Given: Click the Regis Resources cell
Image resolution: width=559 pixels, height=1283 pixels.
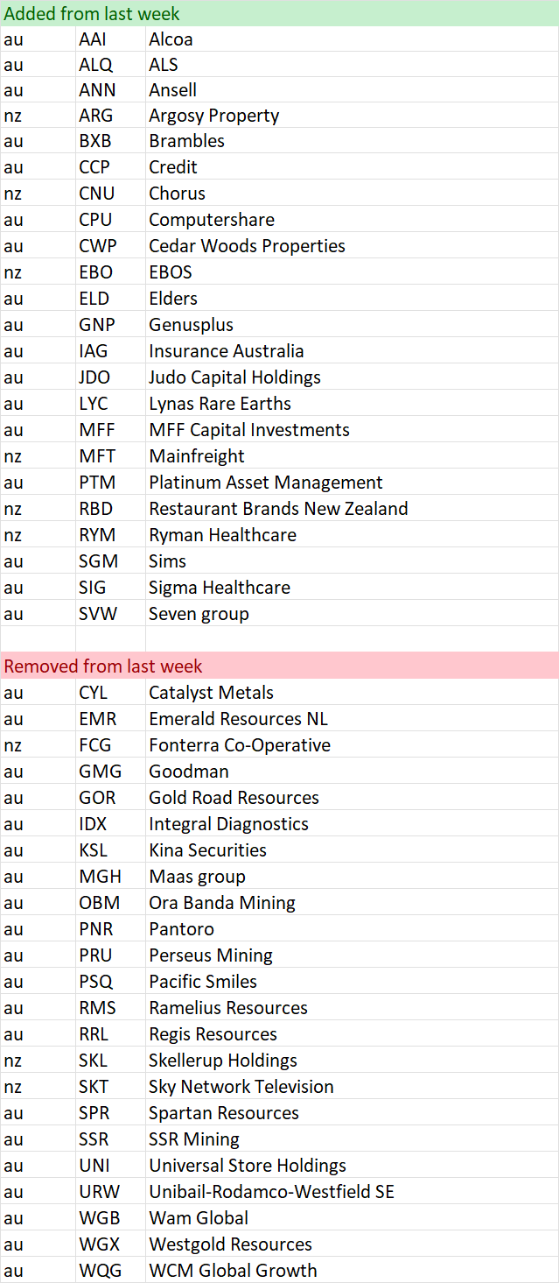Looking at the screenshot, I should tap(352, 1033).
